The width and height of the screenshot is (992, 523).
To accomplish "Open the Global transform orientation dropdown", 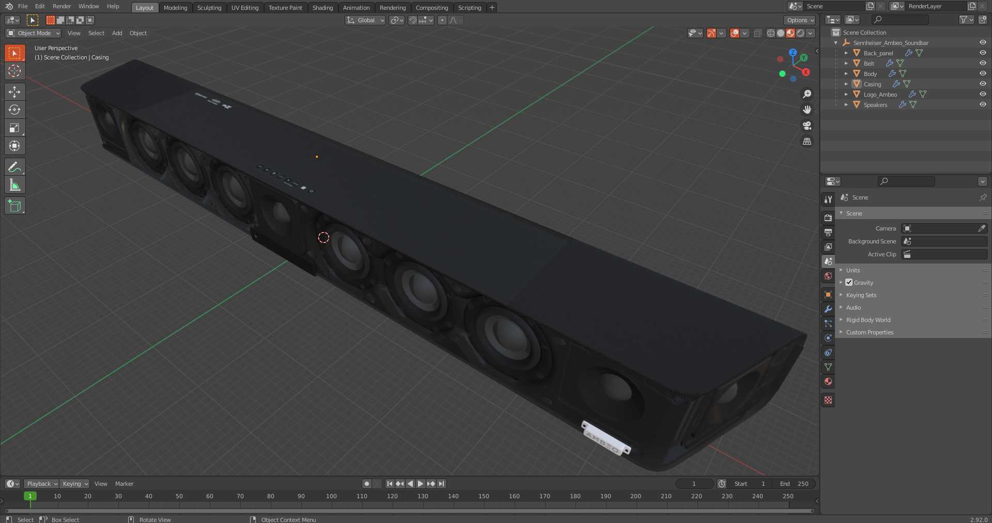I will pyautogui.click(x=365, y=20).
